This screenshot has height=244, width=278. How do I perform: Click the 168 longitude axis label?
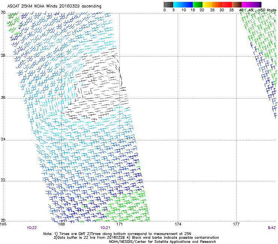[61, 224]
